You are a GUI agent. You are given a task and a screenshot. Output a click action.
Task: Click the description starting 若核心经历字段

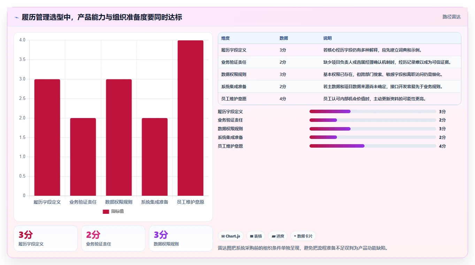click(x=373, y=50)
